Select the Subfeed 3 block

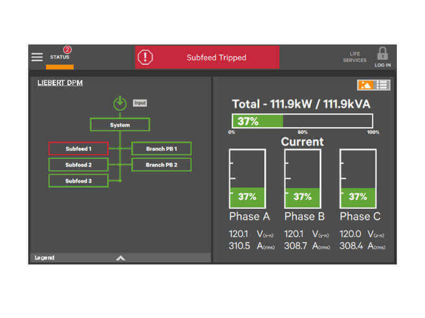(78, 181)
